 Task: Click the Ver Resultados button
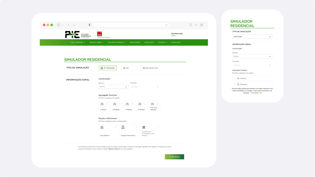pos(174,157)
